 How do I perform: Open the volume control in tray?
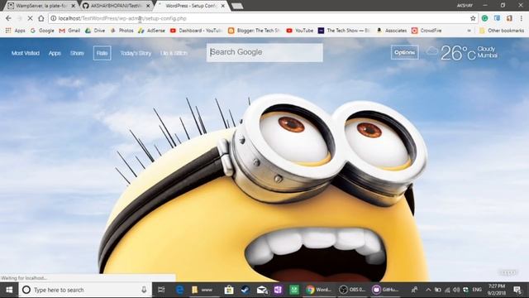[x=456, y=290]
